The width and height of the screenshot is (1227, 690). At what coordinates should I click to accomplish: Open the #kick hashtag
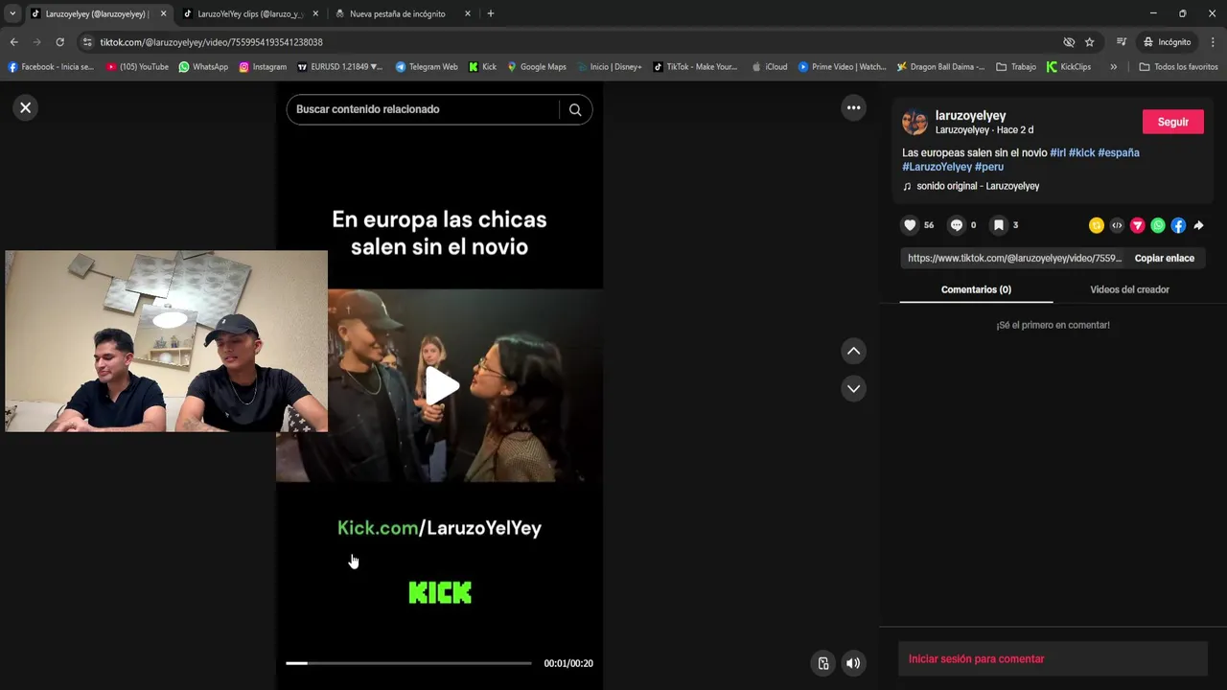1081,152
